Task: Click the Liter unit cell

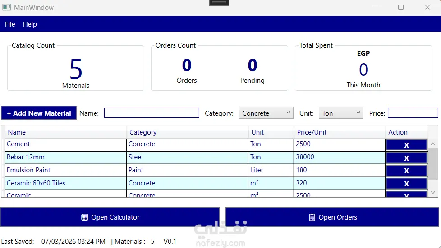Action: 271,171
